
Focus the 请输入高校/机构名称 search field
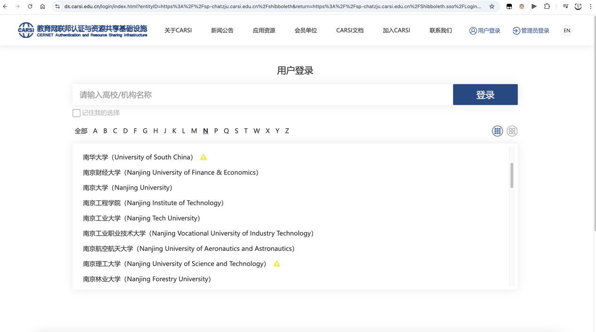263,95
